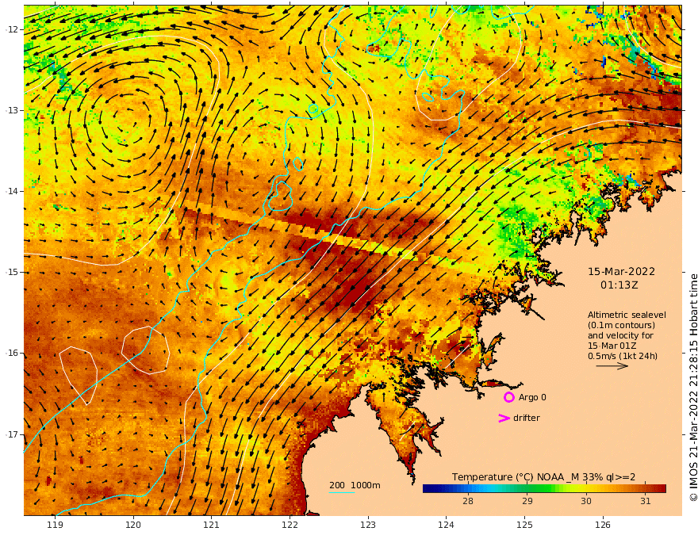
Task: Click latitude label -17 on axis
Action: coord(12,434)
